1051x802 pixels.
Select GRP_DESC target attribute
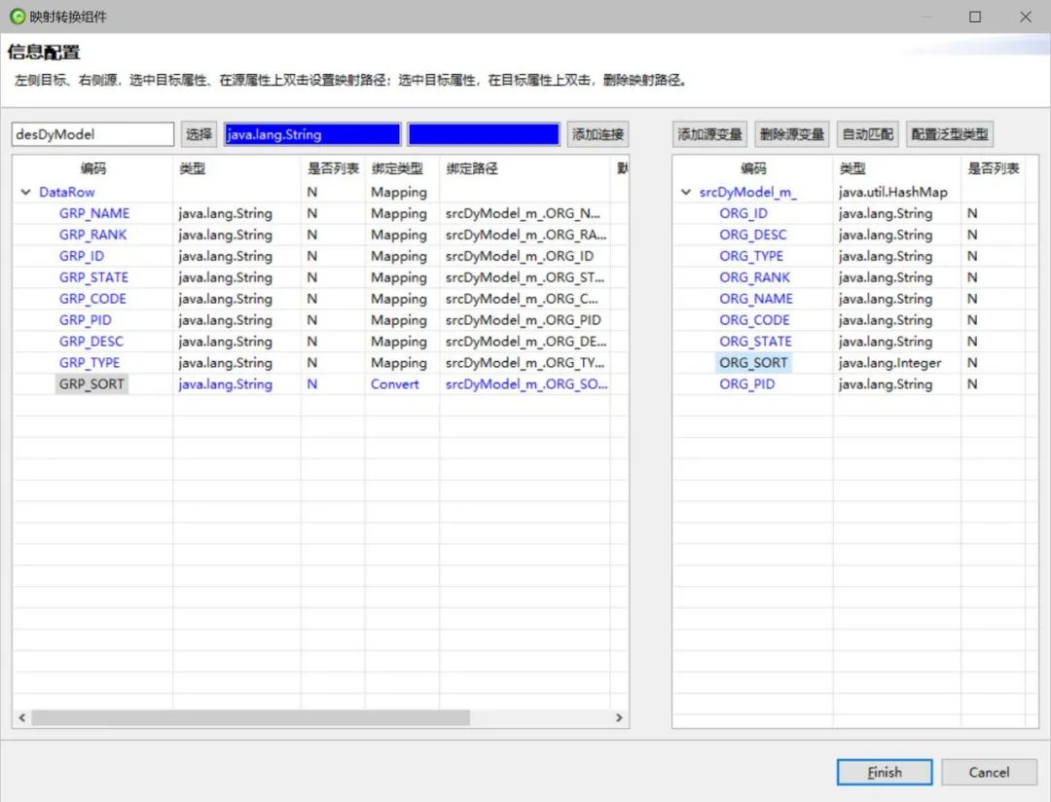91,342
